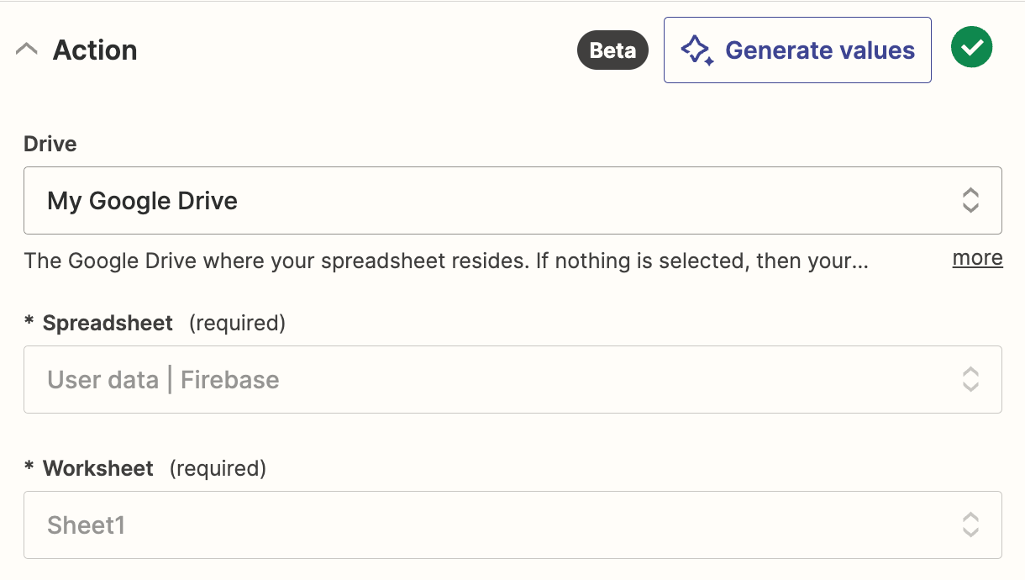Click the Drive field label
The image size is (1025, 580).
(50, 144)
